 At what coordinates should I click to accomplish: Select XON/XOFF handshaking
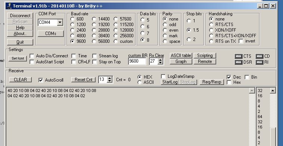pos(211,30)
